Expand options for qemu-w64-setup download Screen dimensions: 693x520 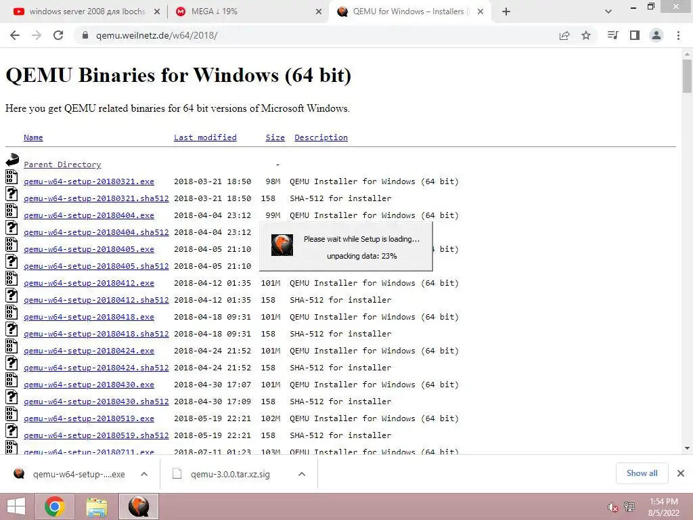pyautogui.click(x=144, y=474)
